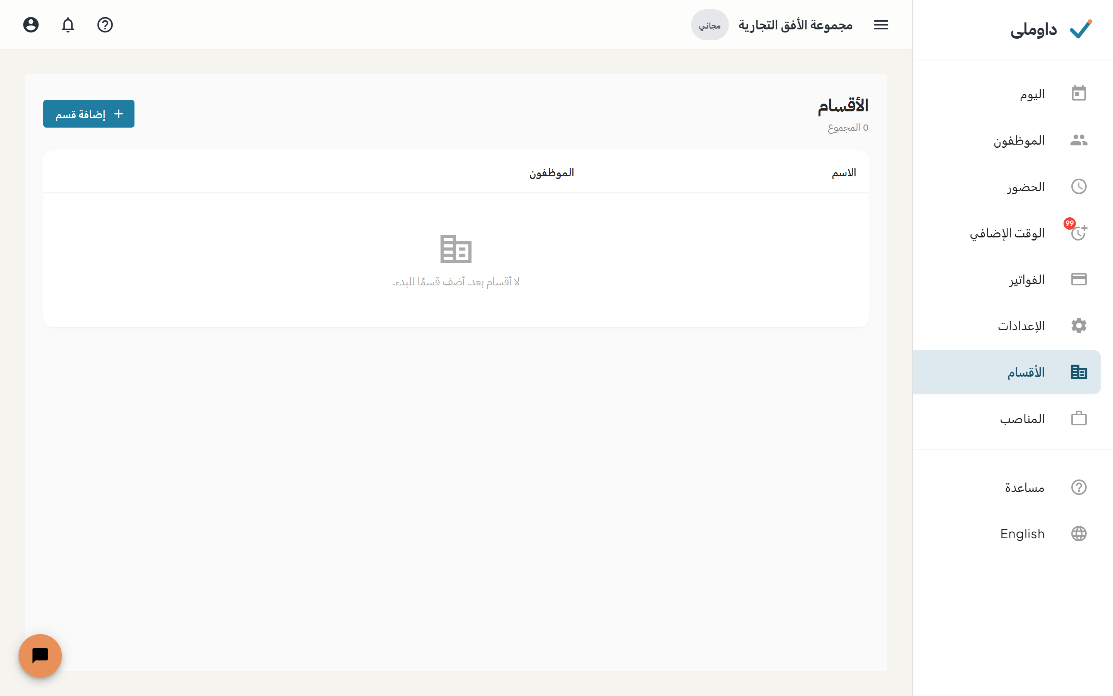Viewport: 1113px width, 696px height.
Task: Click the مجاني plan badge
Action: [x=709, y=25]
